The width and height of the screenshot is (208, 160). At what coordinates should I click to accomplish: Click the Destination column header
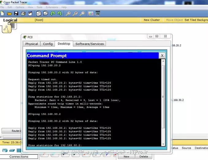201,148
